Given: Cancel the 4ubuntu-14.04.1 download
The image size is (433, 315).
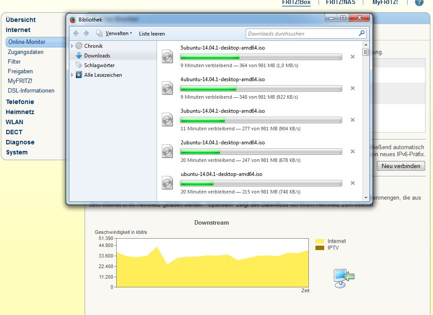Looking at the screenshot, I should point(353,88).
